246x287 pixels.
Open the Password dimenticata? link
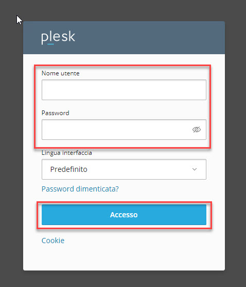click(x=80, y=189)
